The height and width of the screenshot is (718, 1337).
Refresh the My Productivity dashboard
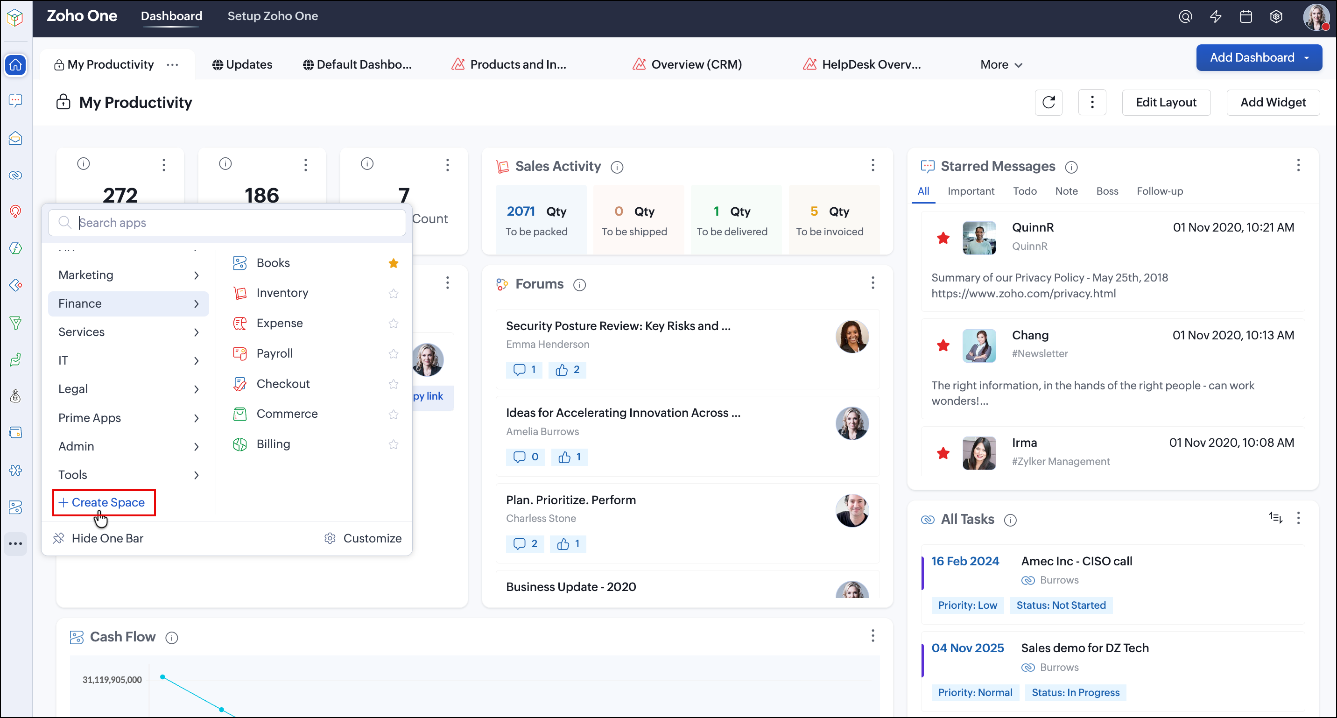[x=1048, y=102]
